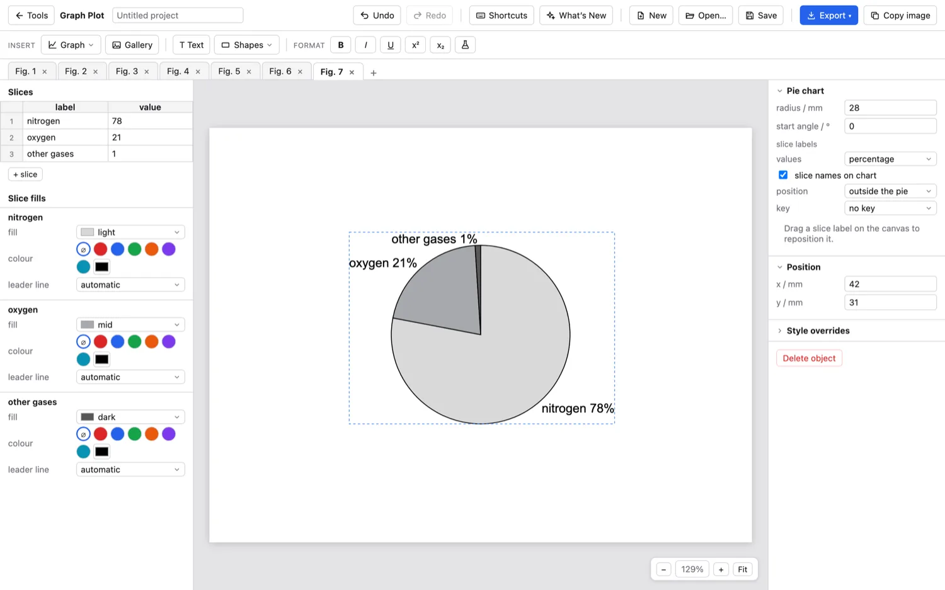Toggle underline formatting
Screen dimensions: 945x590
click(391, 45)
